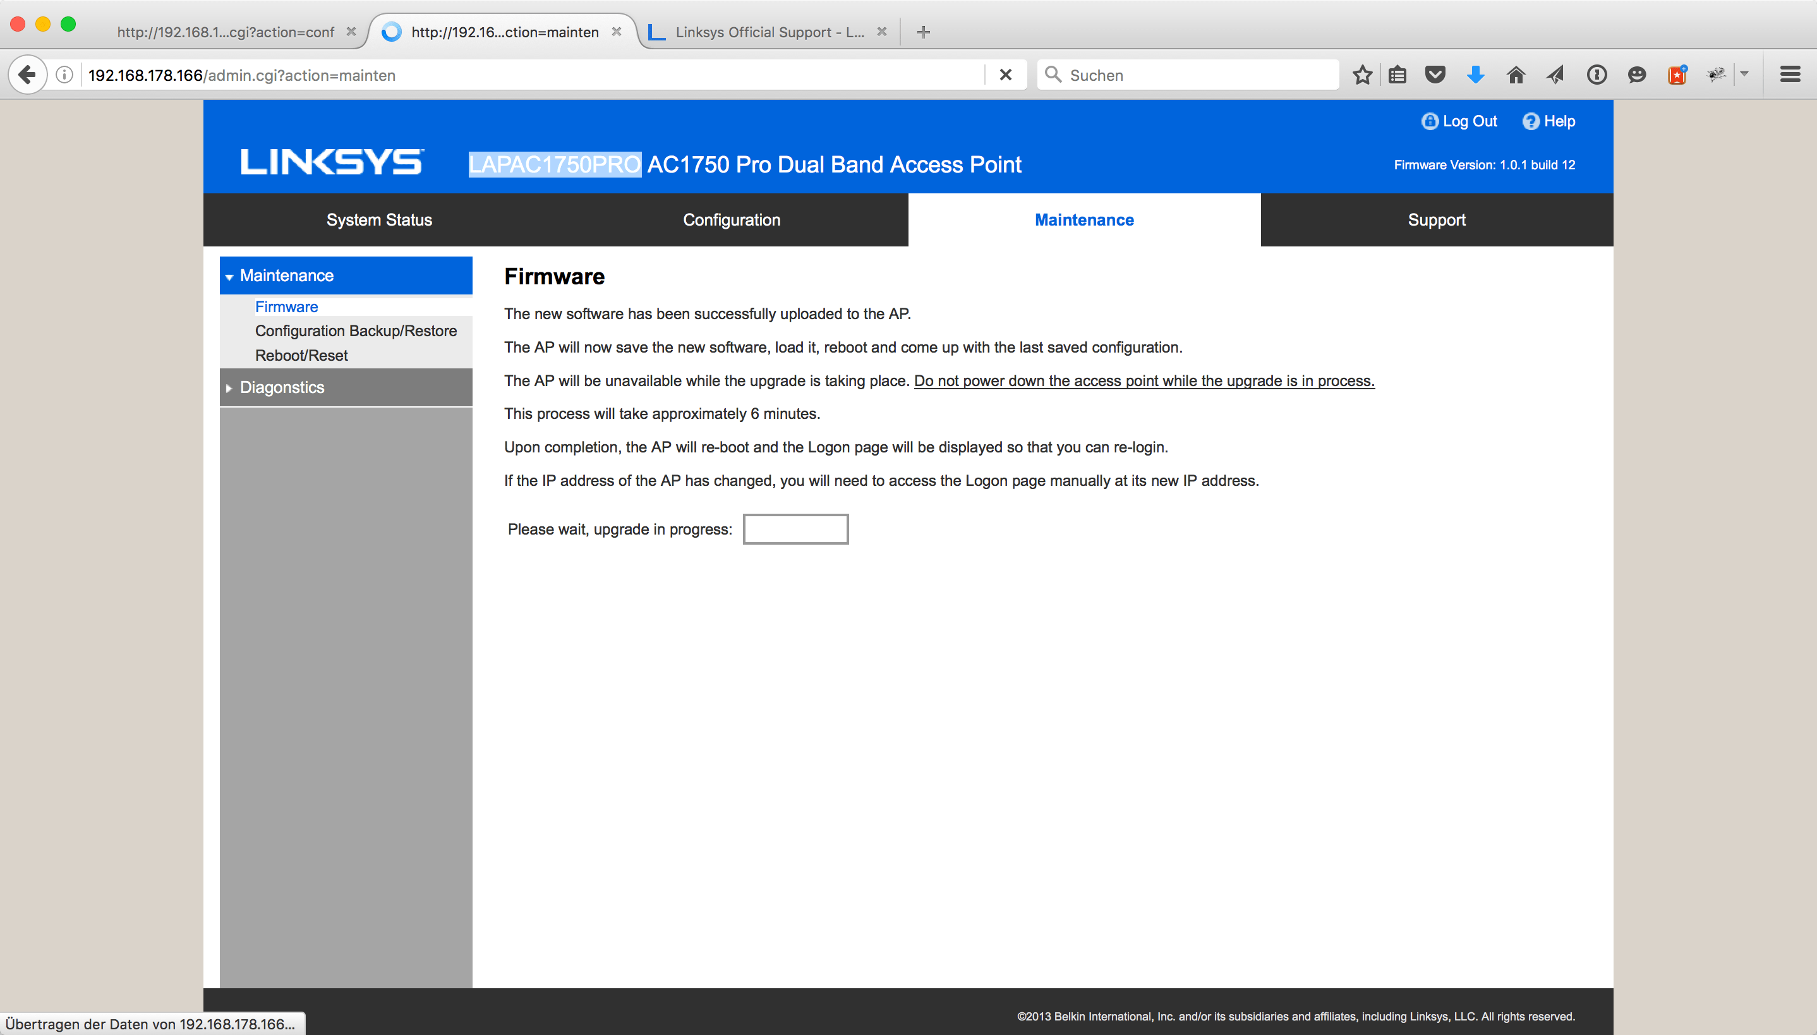The height and width of the screenshot is (1035, 1817).
Task: Click the Firmware page heading
Action: tap(554, 277)
